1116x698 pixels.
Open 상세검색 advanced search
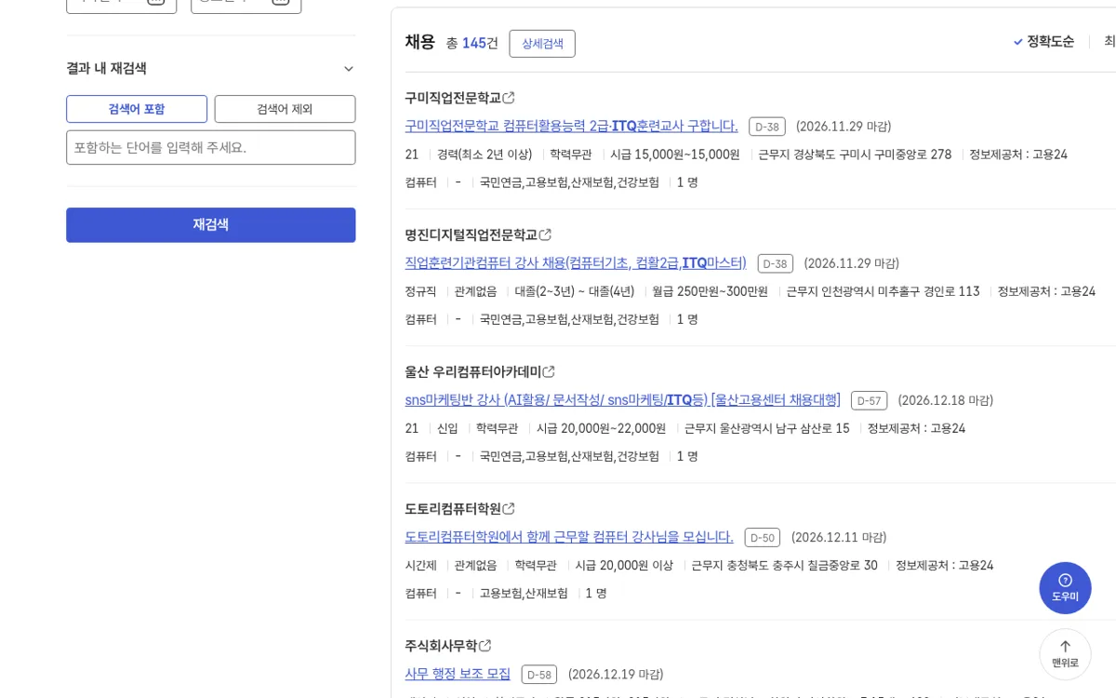542,43
